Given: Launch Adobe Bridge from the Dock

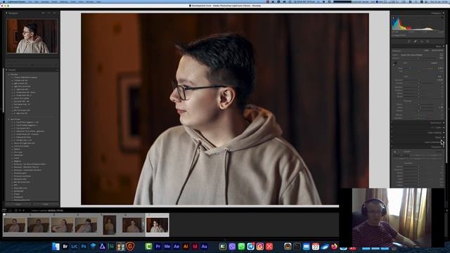Looking at the screenshot, I should tap(65, 246).
